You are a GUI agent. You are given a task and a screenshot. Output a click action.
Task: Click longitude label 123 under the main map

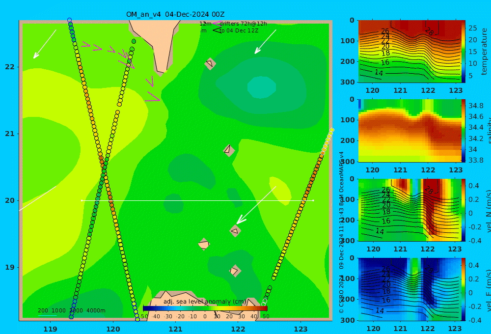pyautogui.click(x=300, y=329)
